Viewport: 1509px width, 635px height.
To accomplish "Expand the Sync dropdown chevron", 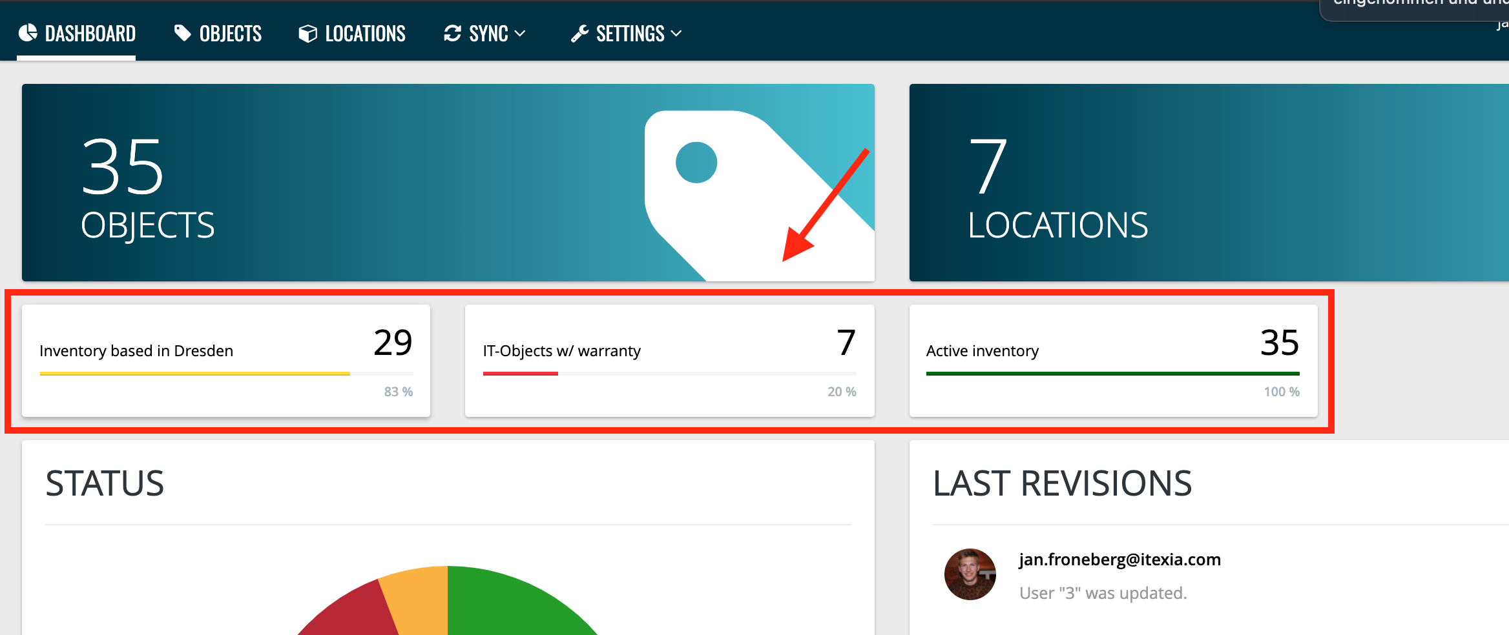I will coord(520,34).
